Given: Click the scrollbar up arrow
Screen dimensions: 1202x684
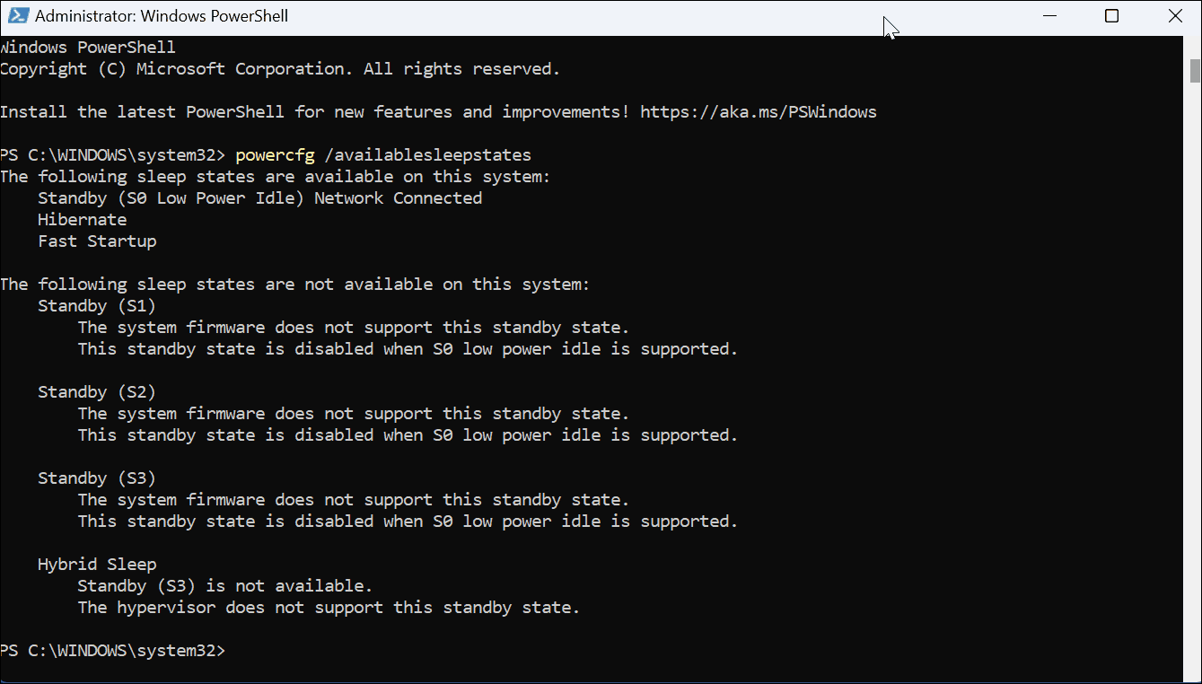Looking at the screenshot, I should [1195, 43].
